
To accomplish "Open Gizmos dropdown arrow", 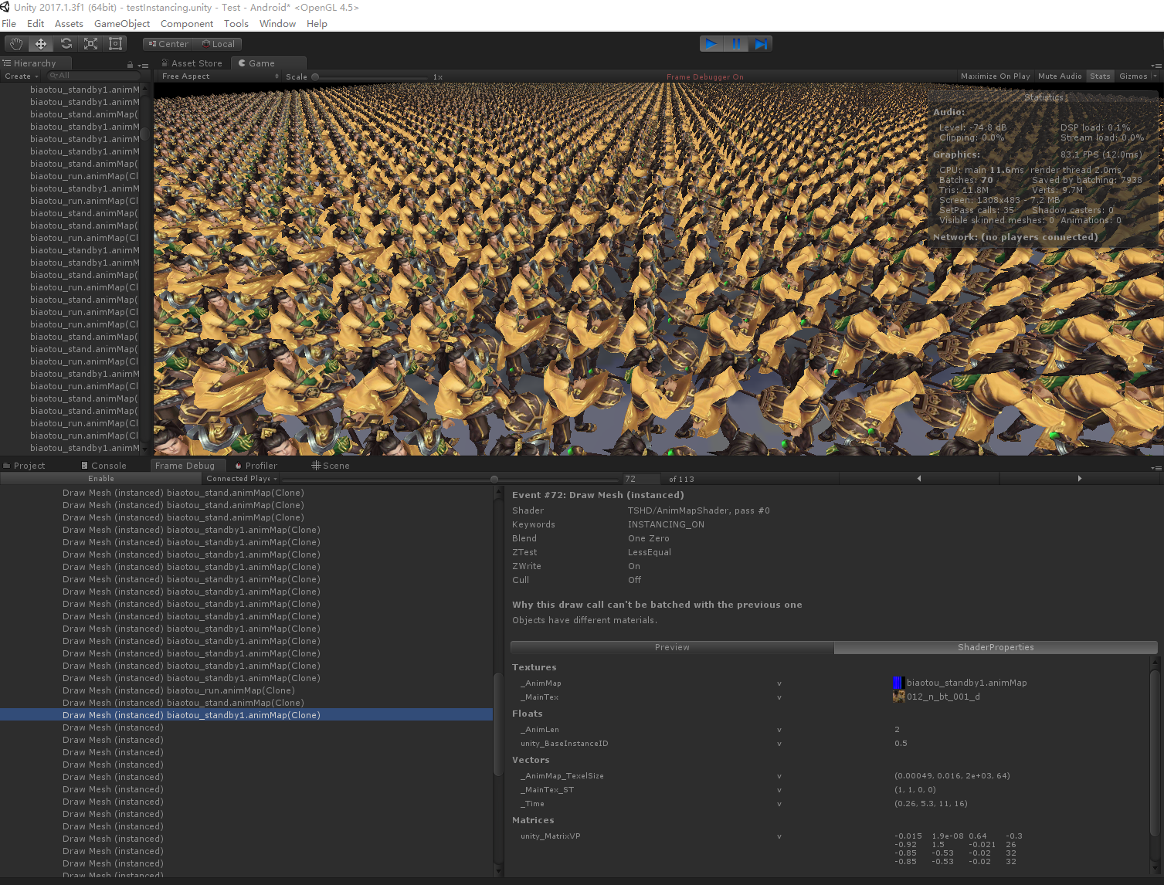I will click(1156, 76).
